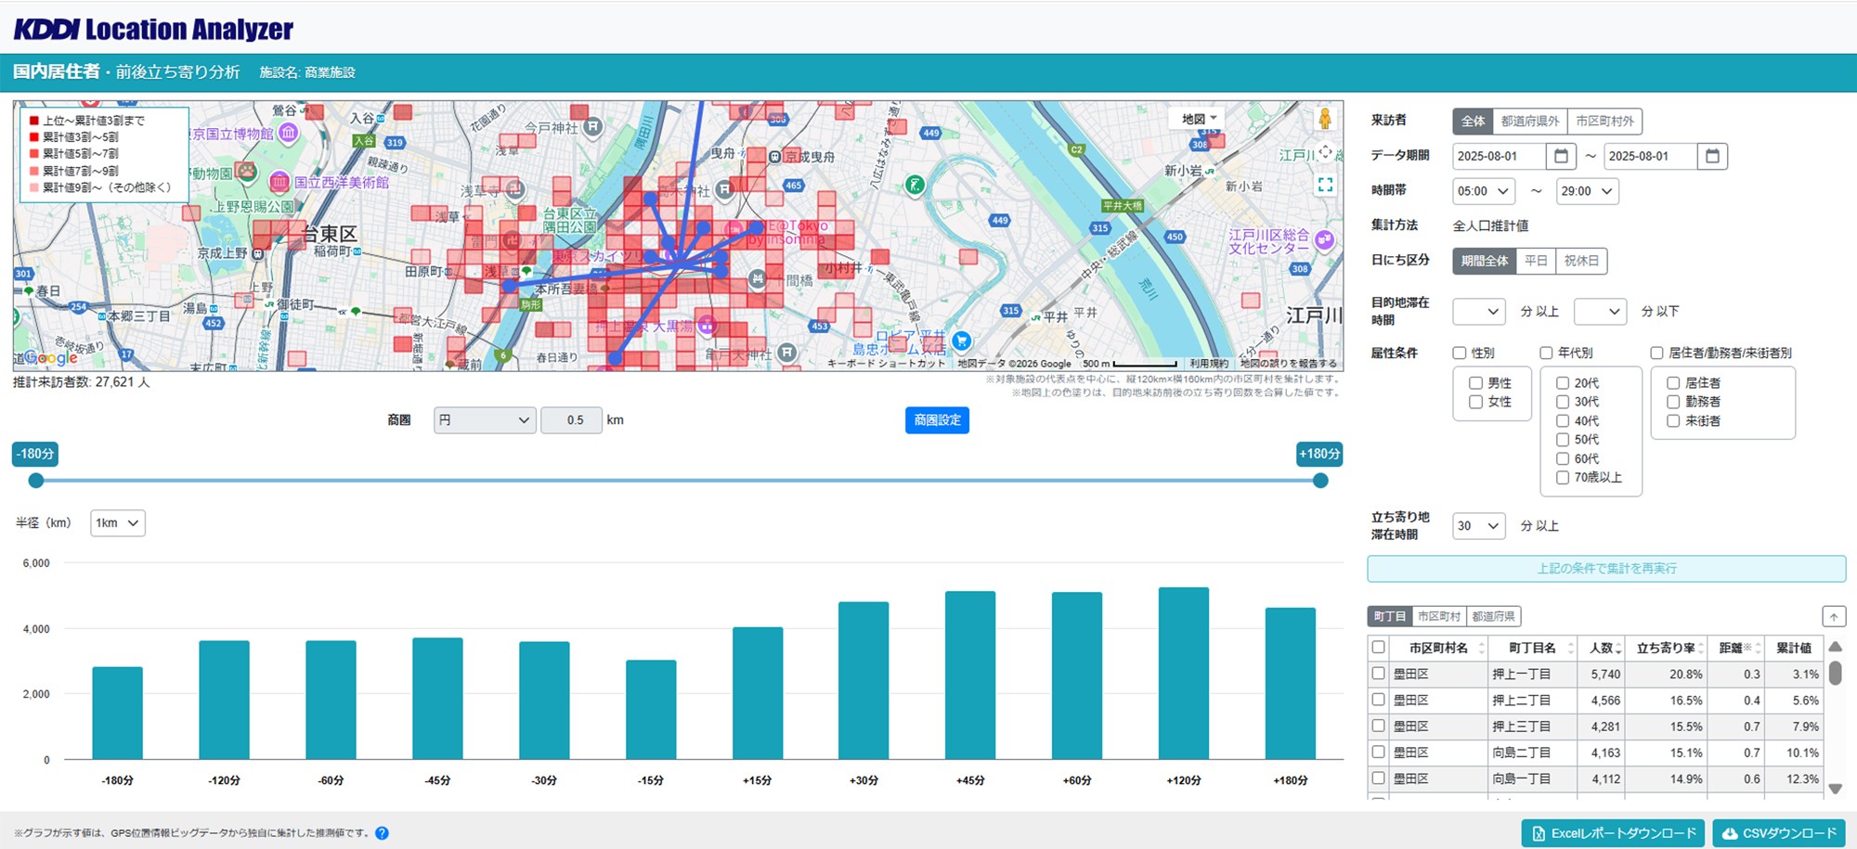1857x849 pixels.
Task: Click the help question mark icon
Action: click(382, 833)
